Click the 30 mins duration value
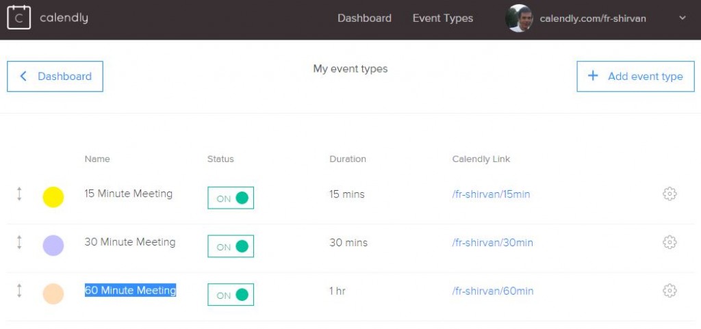This screenshot has width=701, height=329. (348, 243)
